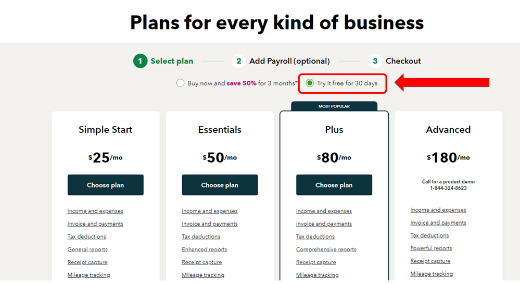
Task: Open Powerful reports in Advanced plan
Action: click(x=431, y=249)
